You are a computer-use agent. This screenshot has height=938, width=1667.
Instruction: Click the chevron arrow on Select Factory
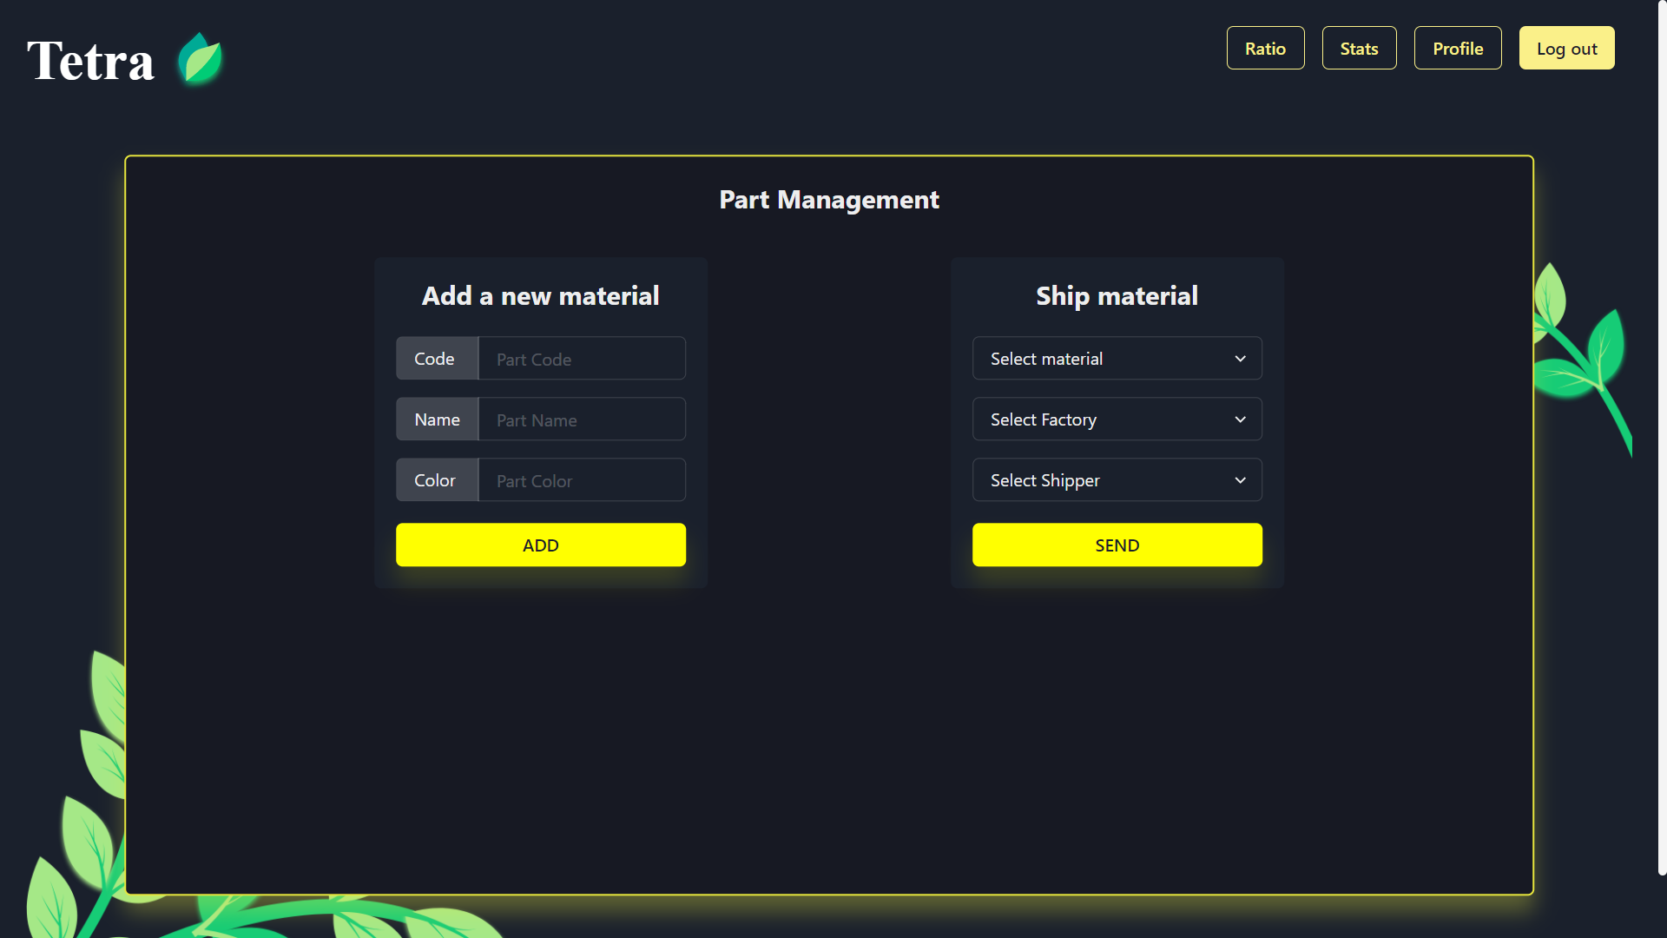click(1240, 419)
